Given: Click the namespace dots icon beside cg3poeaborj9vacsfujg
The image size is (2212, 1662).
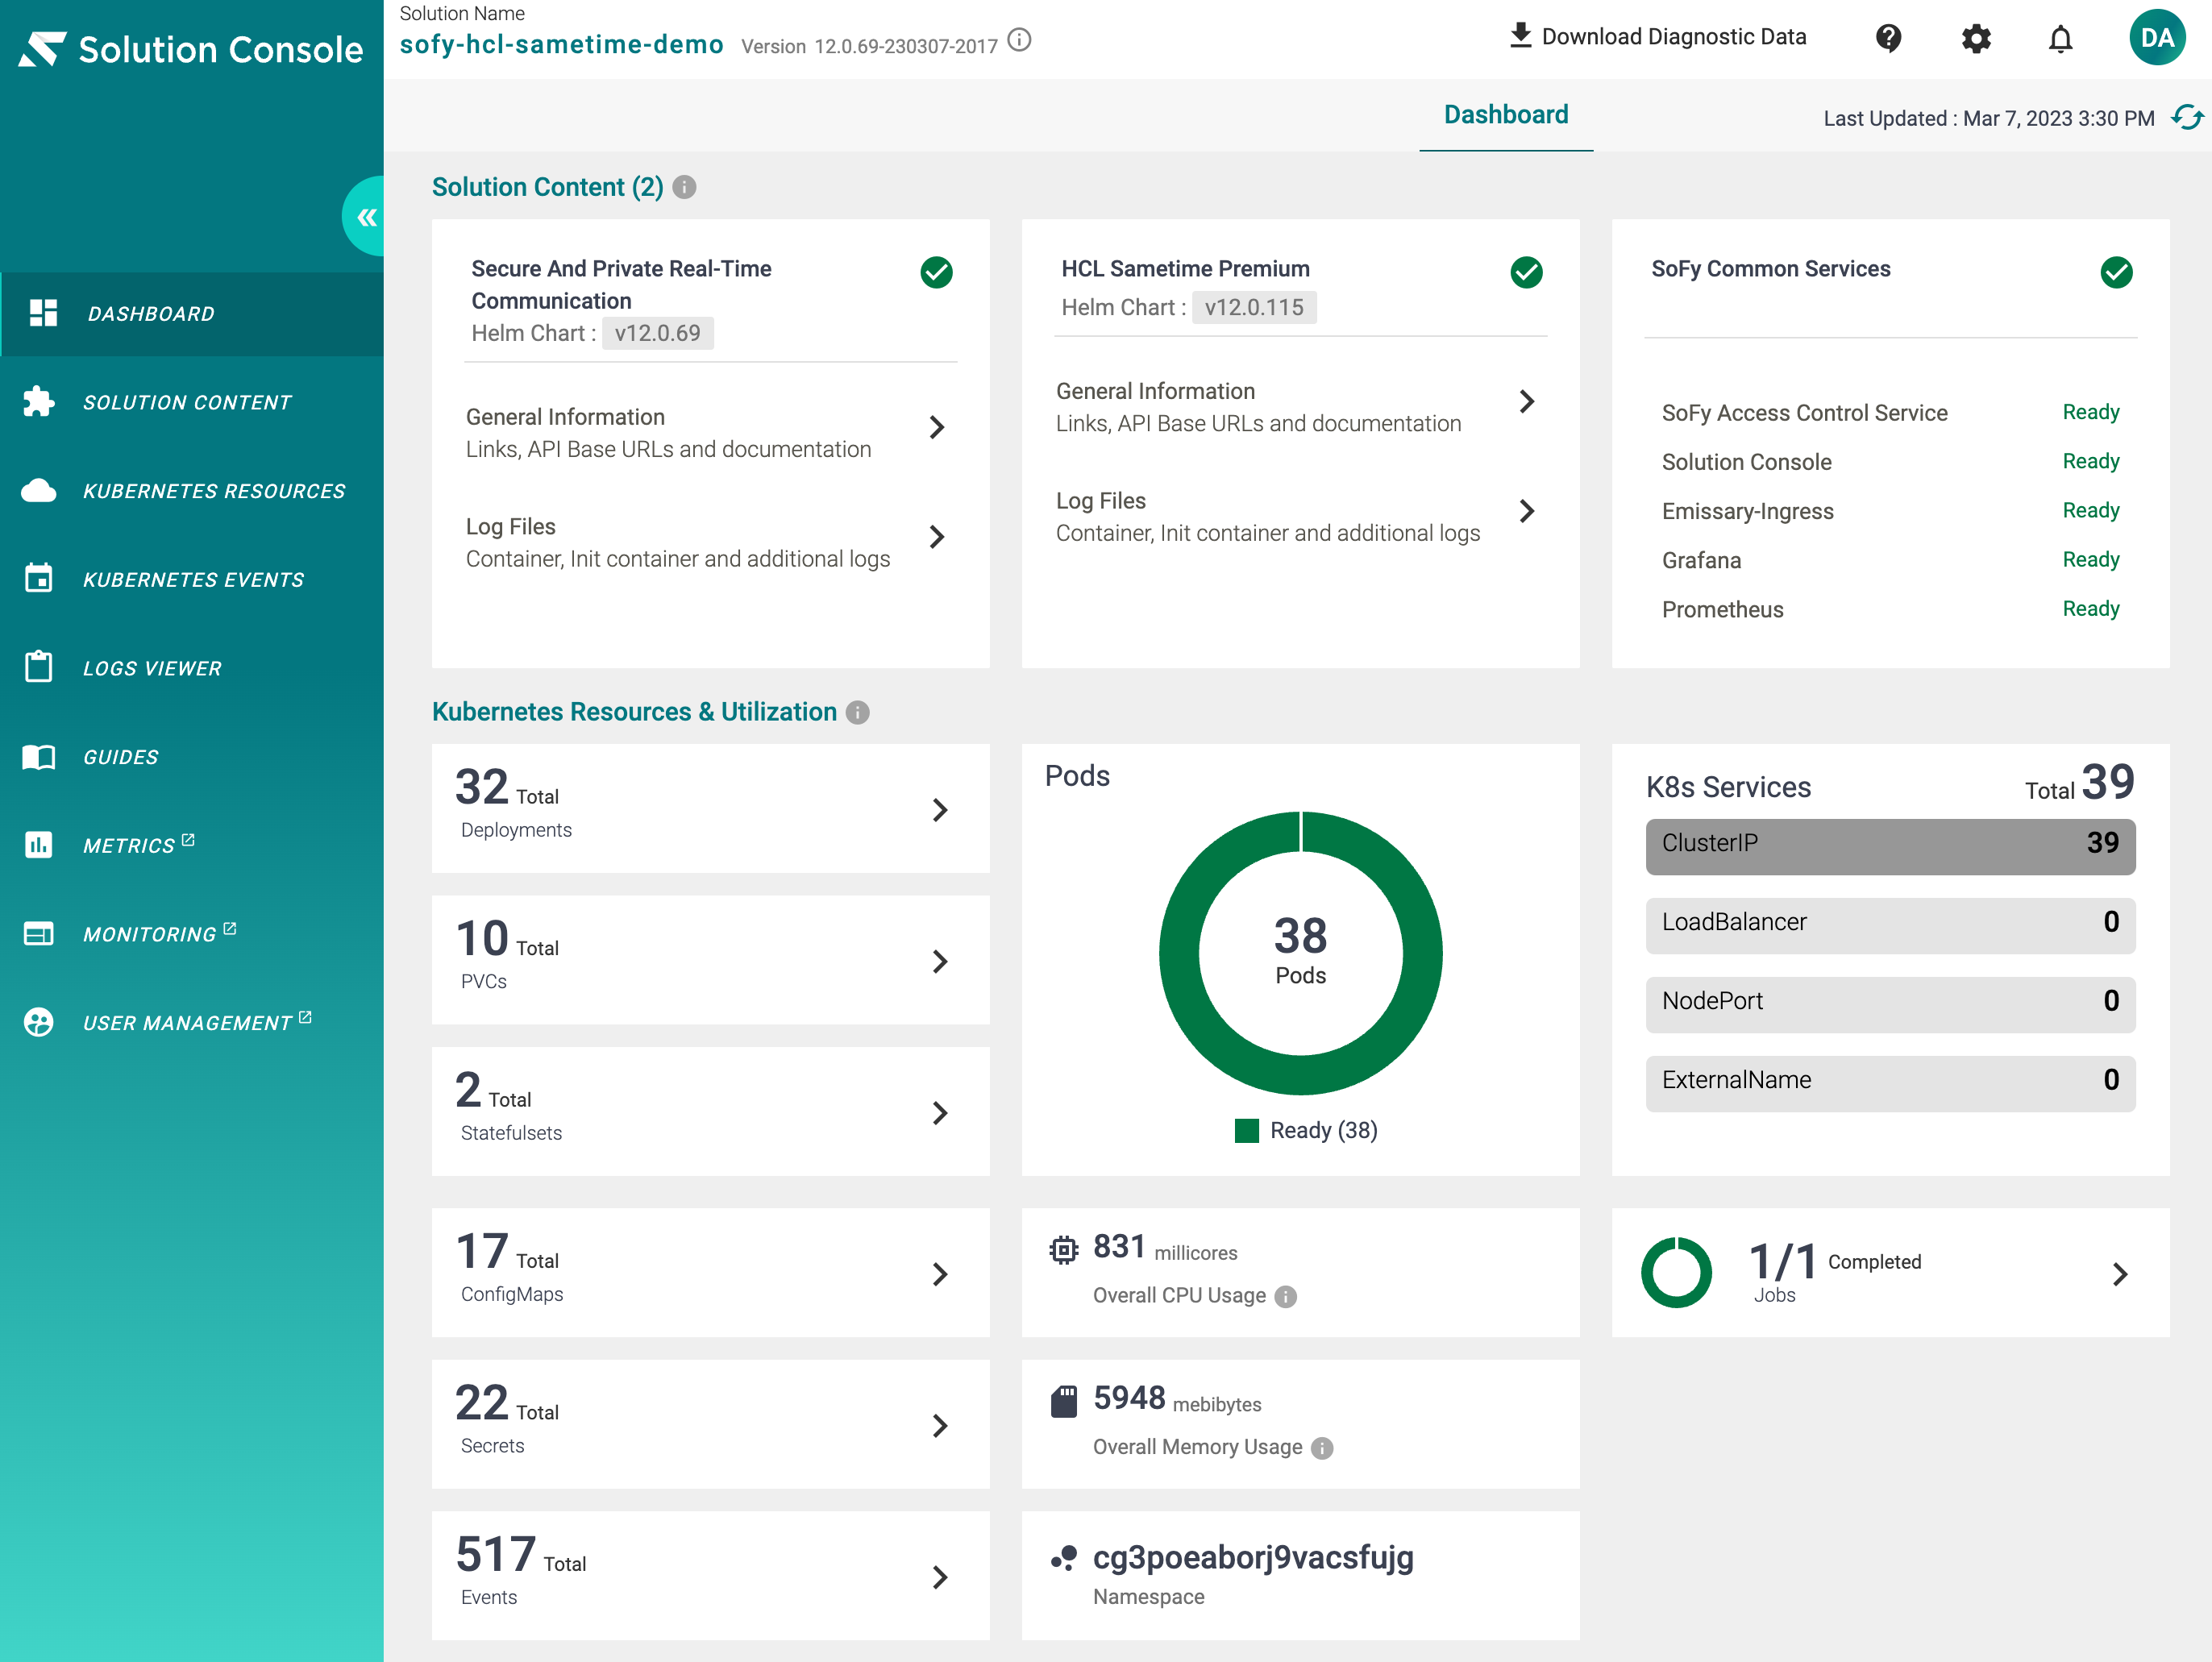Looking at the screenshot, I should [x=1064, y=1558].
